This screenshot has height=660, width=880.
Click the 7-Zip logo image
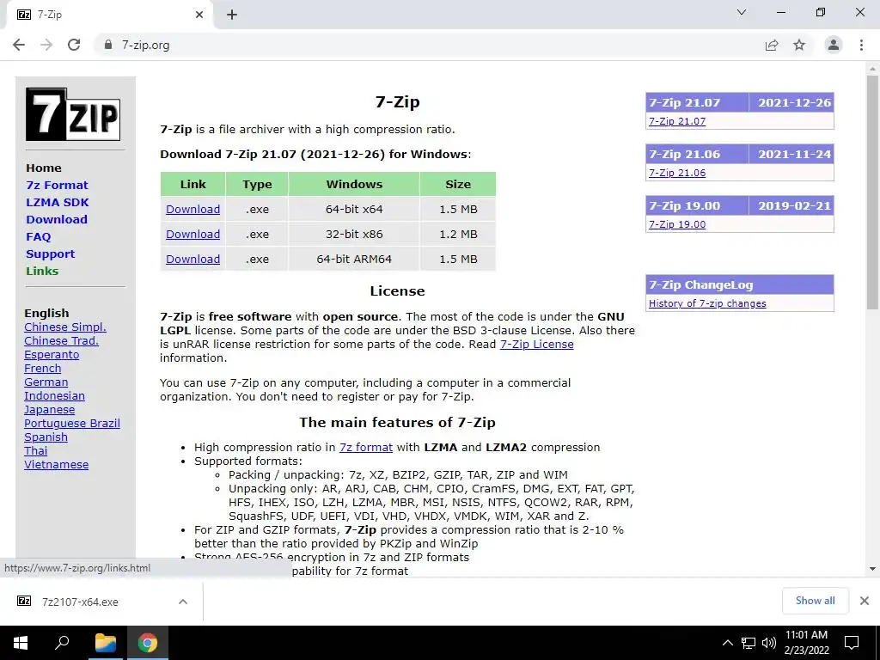click(x=73, y=114)
